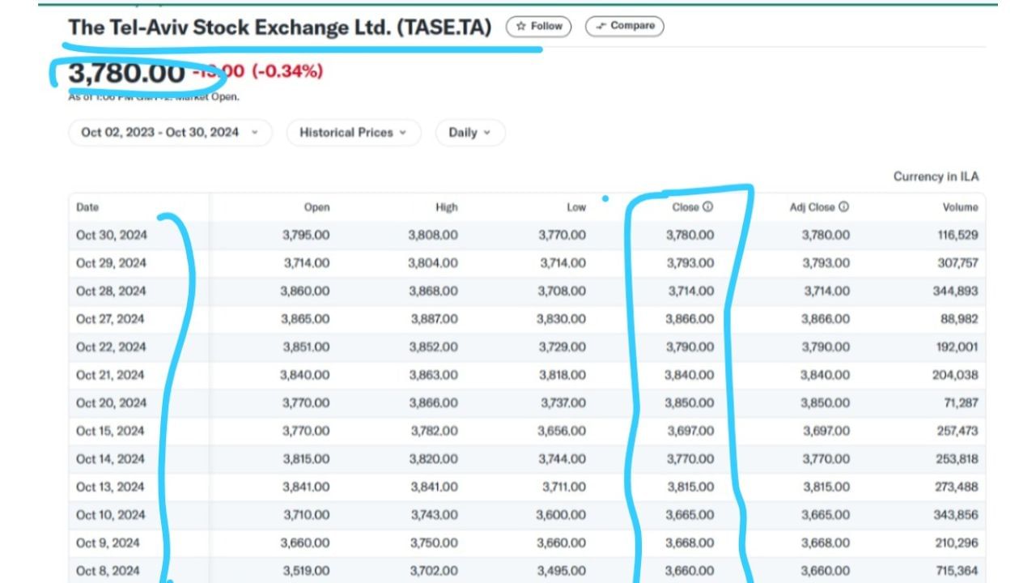Click The Tel-Aviv Stock Exchange Ltd. title
1036x583 pixels.
click(x=280, y=28)
